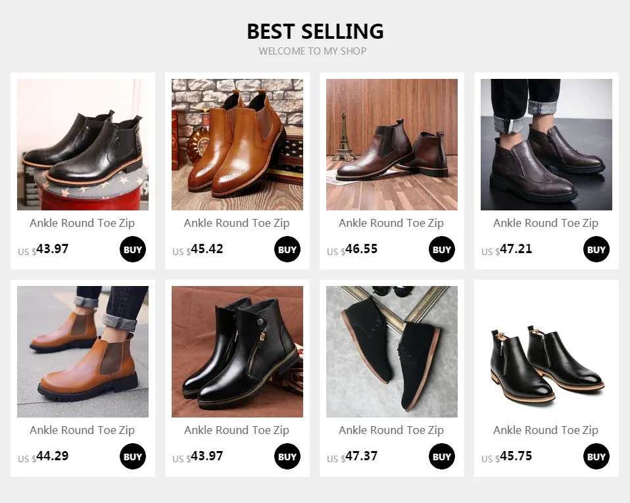
Task: Open glossy black side-zip boots image
Action: point(237,352)
